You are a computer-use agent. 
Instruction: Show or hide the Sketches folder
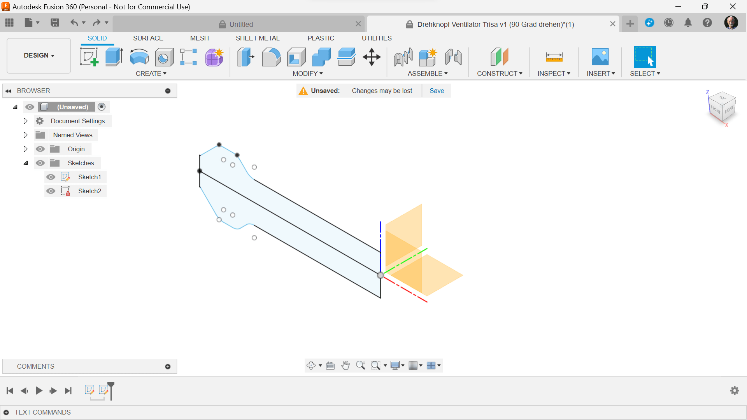(40, 163)
